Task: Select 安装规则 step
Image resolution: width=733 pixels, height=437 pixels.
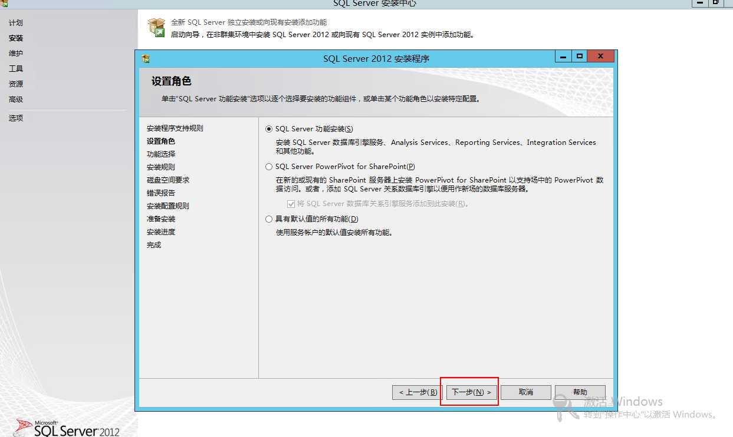Action: click(x=161, y=167)
